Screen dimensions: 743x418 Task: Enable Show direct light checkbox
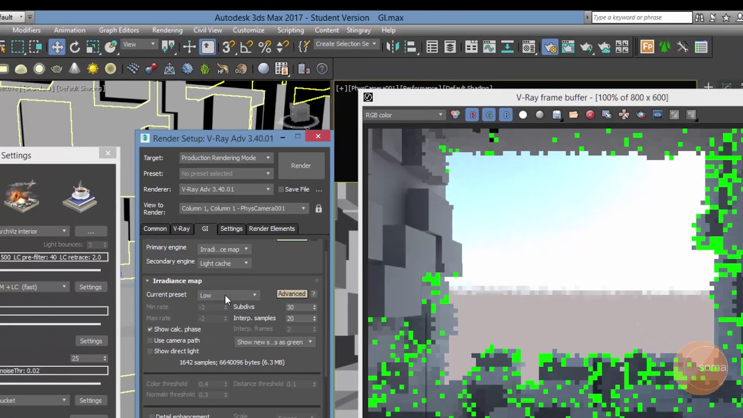pyautogui.click(x=150, y=351)
